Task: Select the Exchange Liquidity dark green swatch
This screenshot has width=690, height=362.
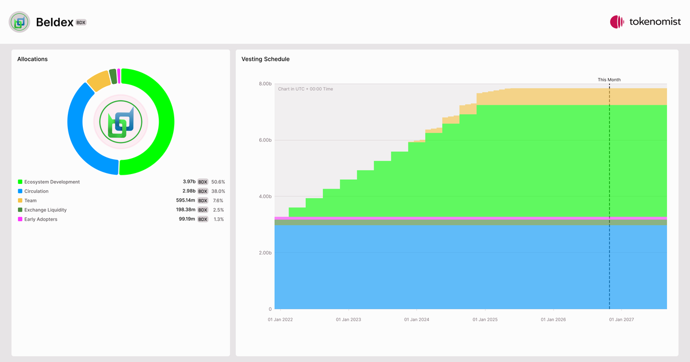Action: tap(20, 210)
